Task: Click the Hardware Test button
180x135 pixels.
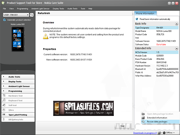Action: pyautogui.click(x=18, y=96)
